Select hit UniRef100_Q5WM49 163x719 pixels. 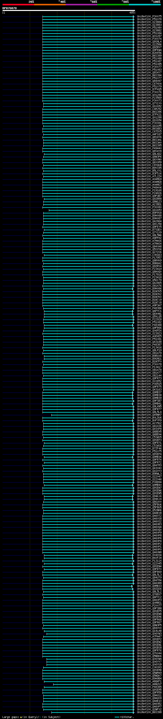click(x=149, y=673)
